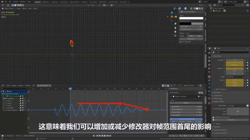Viewport: 250px width, 140px height.
Task: Toggle the camera view icon
Action: tap(175, 32)
